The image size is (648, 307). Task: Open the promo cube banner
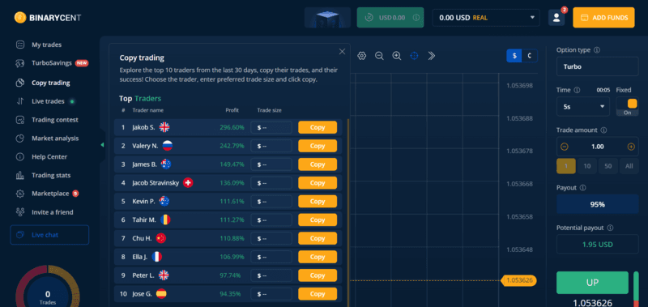pyautogui.click(x=328, y=17)
